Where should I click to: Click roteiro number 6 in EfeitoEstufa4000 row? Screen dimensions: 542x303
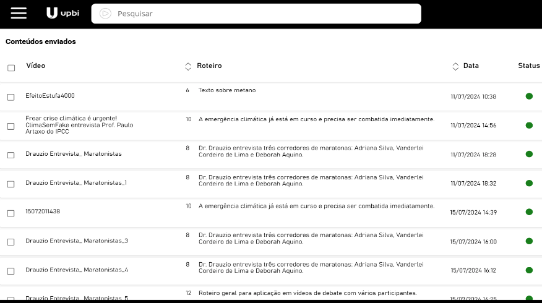click(x=187, y=90)
